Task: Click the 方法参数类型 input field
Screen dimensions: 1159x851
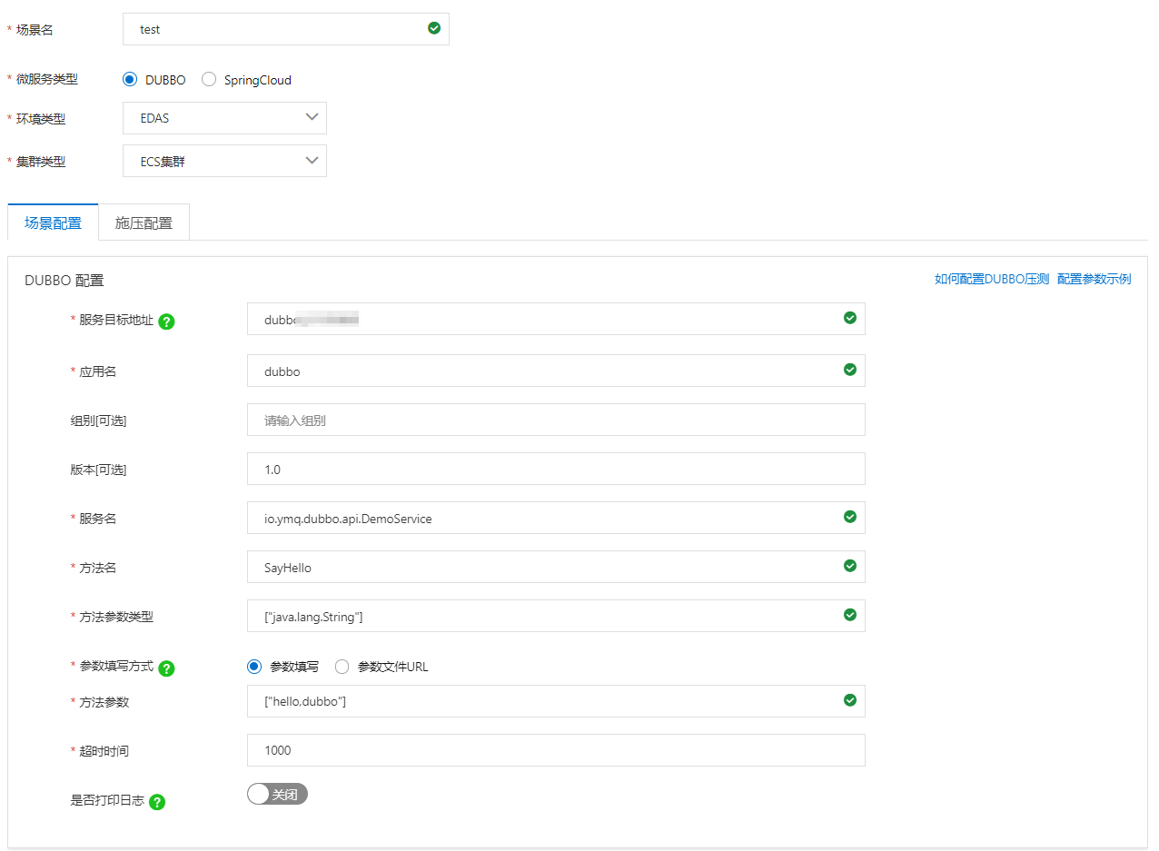Action: pyautogui.click(x=556, y=616)
